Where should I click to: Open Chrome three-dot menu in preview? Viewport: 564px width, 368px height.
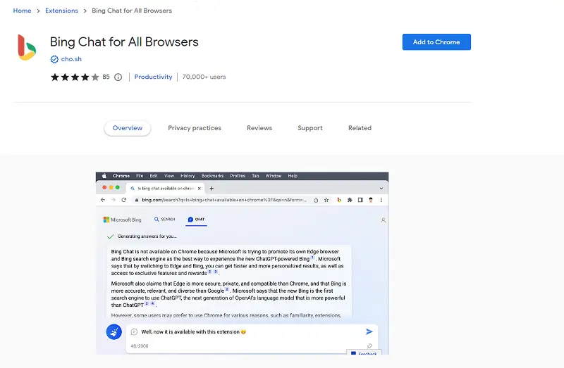tap(381, 200)
